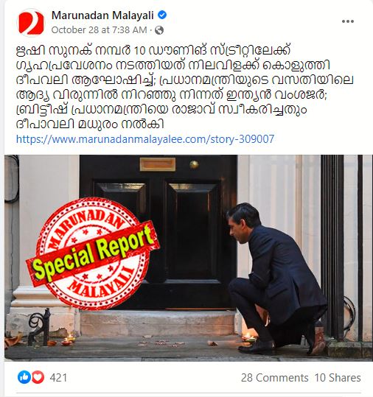The width and height of the screenshot is (373, 397).
Task: Open the 10 Shares list
Action: click(x=338, y=378)
